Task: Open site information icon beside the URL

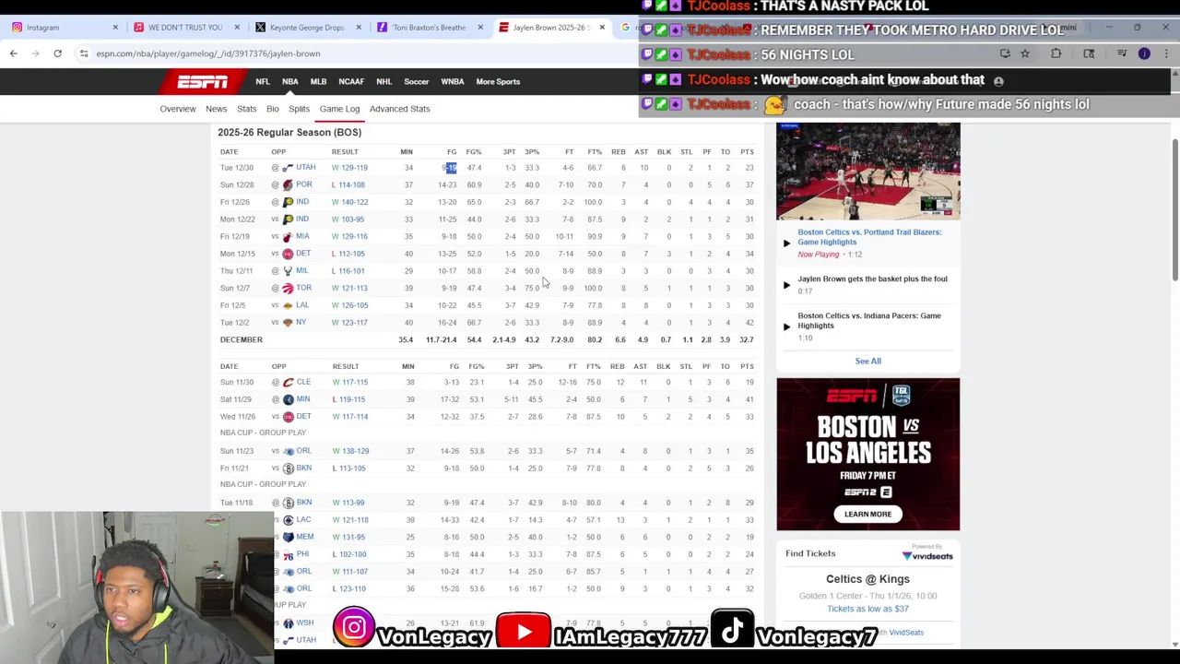Action: [x=84, y=53]
